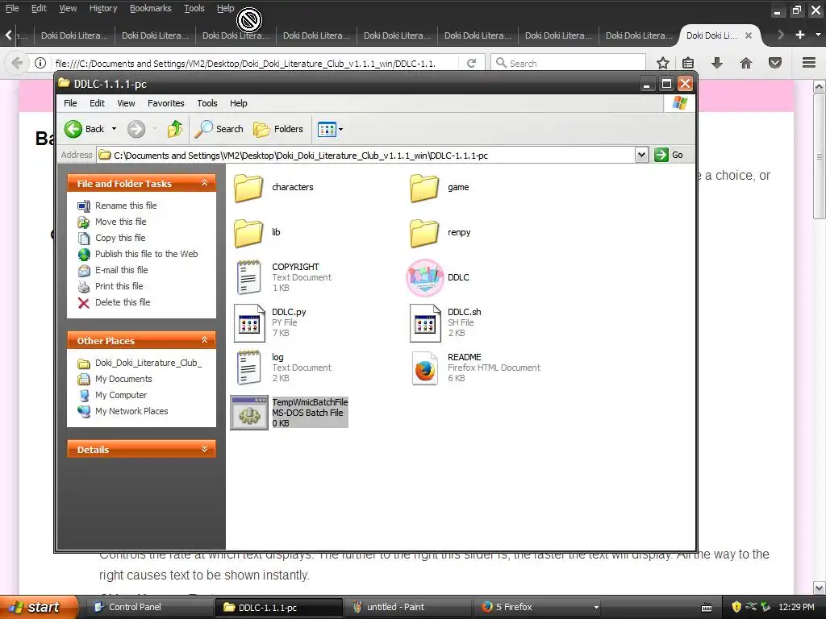Select the lib folder icon
The width and height of the screenshot is (826, 619).
coord(248,233)
